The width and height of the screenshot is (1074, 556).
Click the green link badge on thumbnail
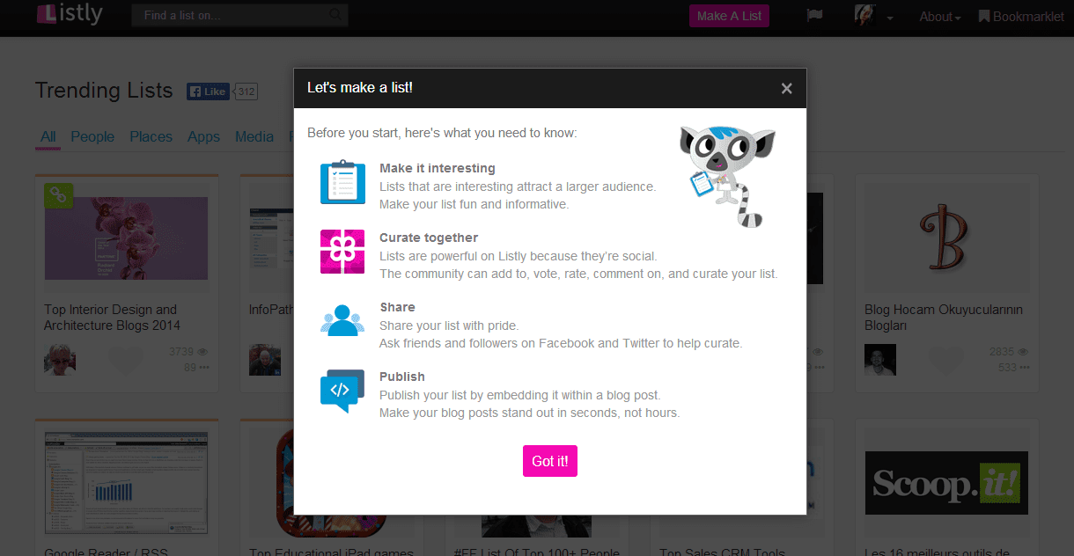[59, 196]
